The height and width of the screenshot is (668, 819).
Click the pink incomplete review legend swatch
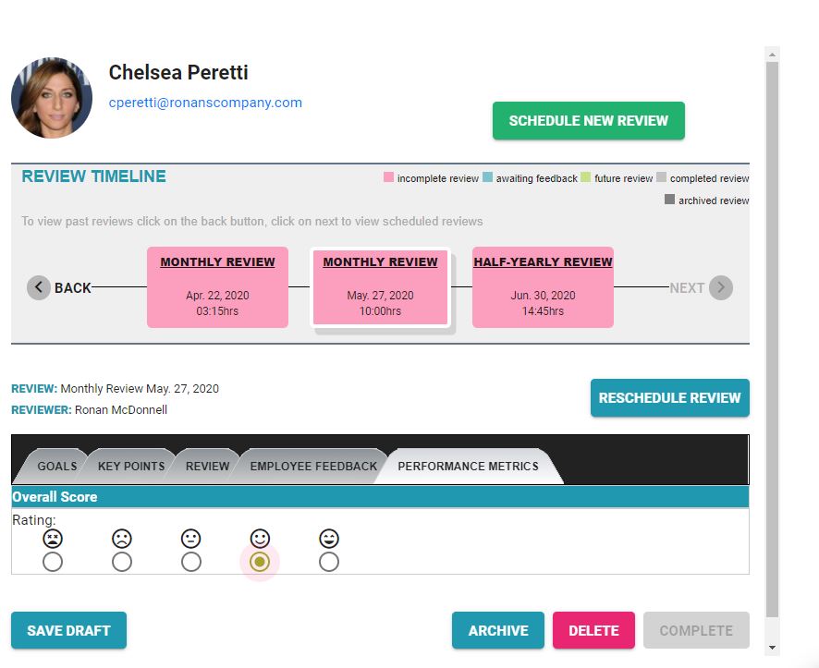click(388, 176)
